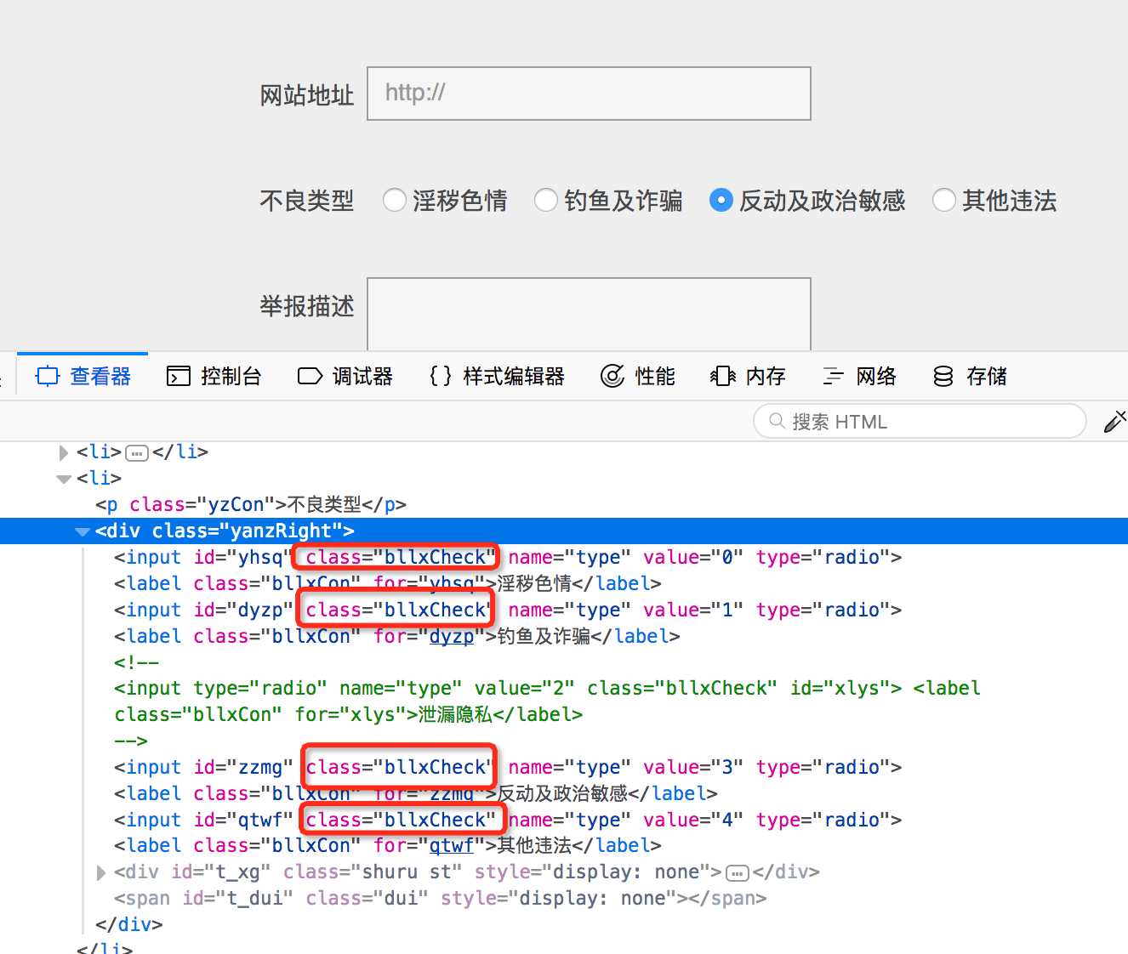Click the 淫秽色情 label text
The height and width of the screenshot is (954, 1128).
coord(460,201)
